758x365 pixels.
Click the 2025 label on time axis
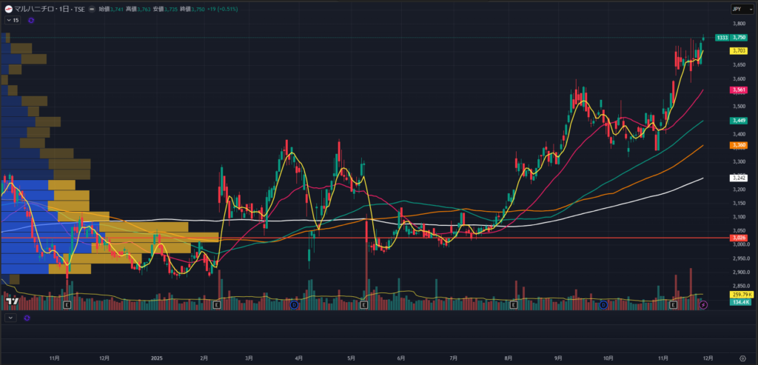pos(155,336)
